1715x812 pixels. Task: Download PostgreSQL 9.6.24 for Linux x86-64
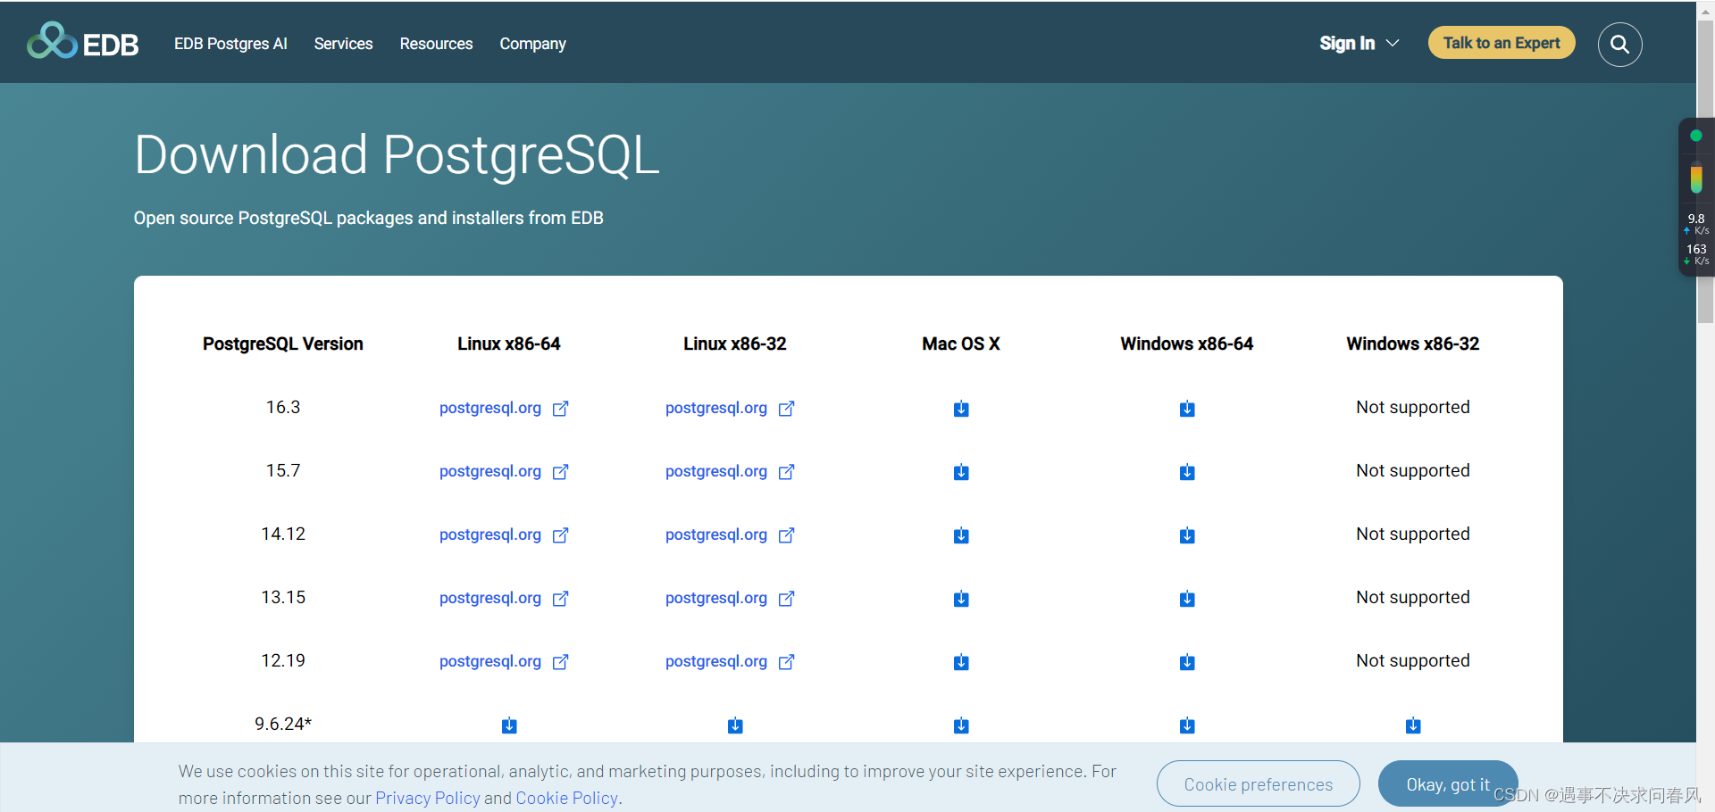[509, 725]
